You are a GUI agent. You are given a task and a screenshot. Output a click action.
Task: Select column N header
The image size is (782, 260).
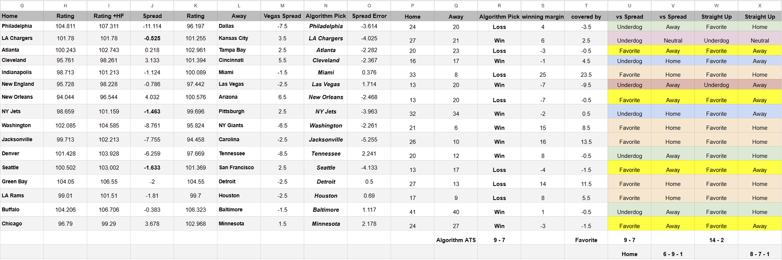[x=326, y=6]
